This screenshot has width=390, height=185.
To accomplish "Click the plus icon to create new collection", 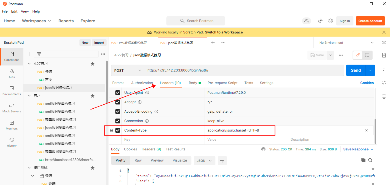I will [29, 54].
